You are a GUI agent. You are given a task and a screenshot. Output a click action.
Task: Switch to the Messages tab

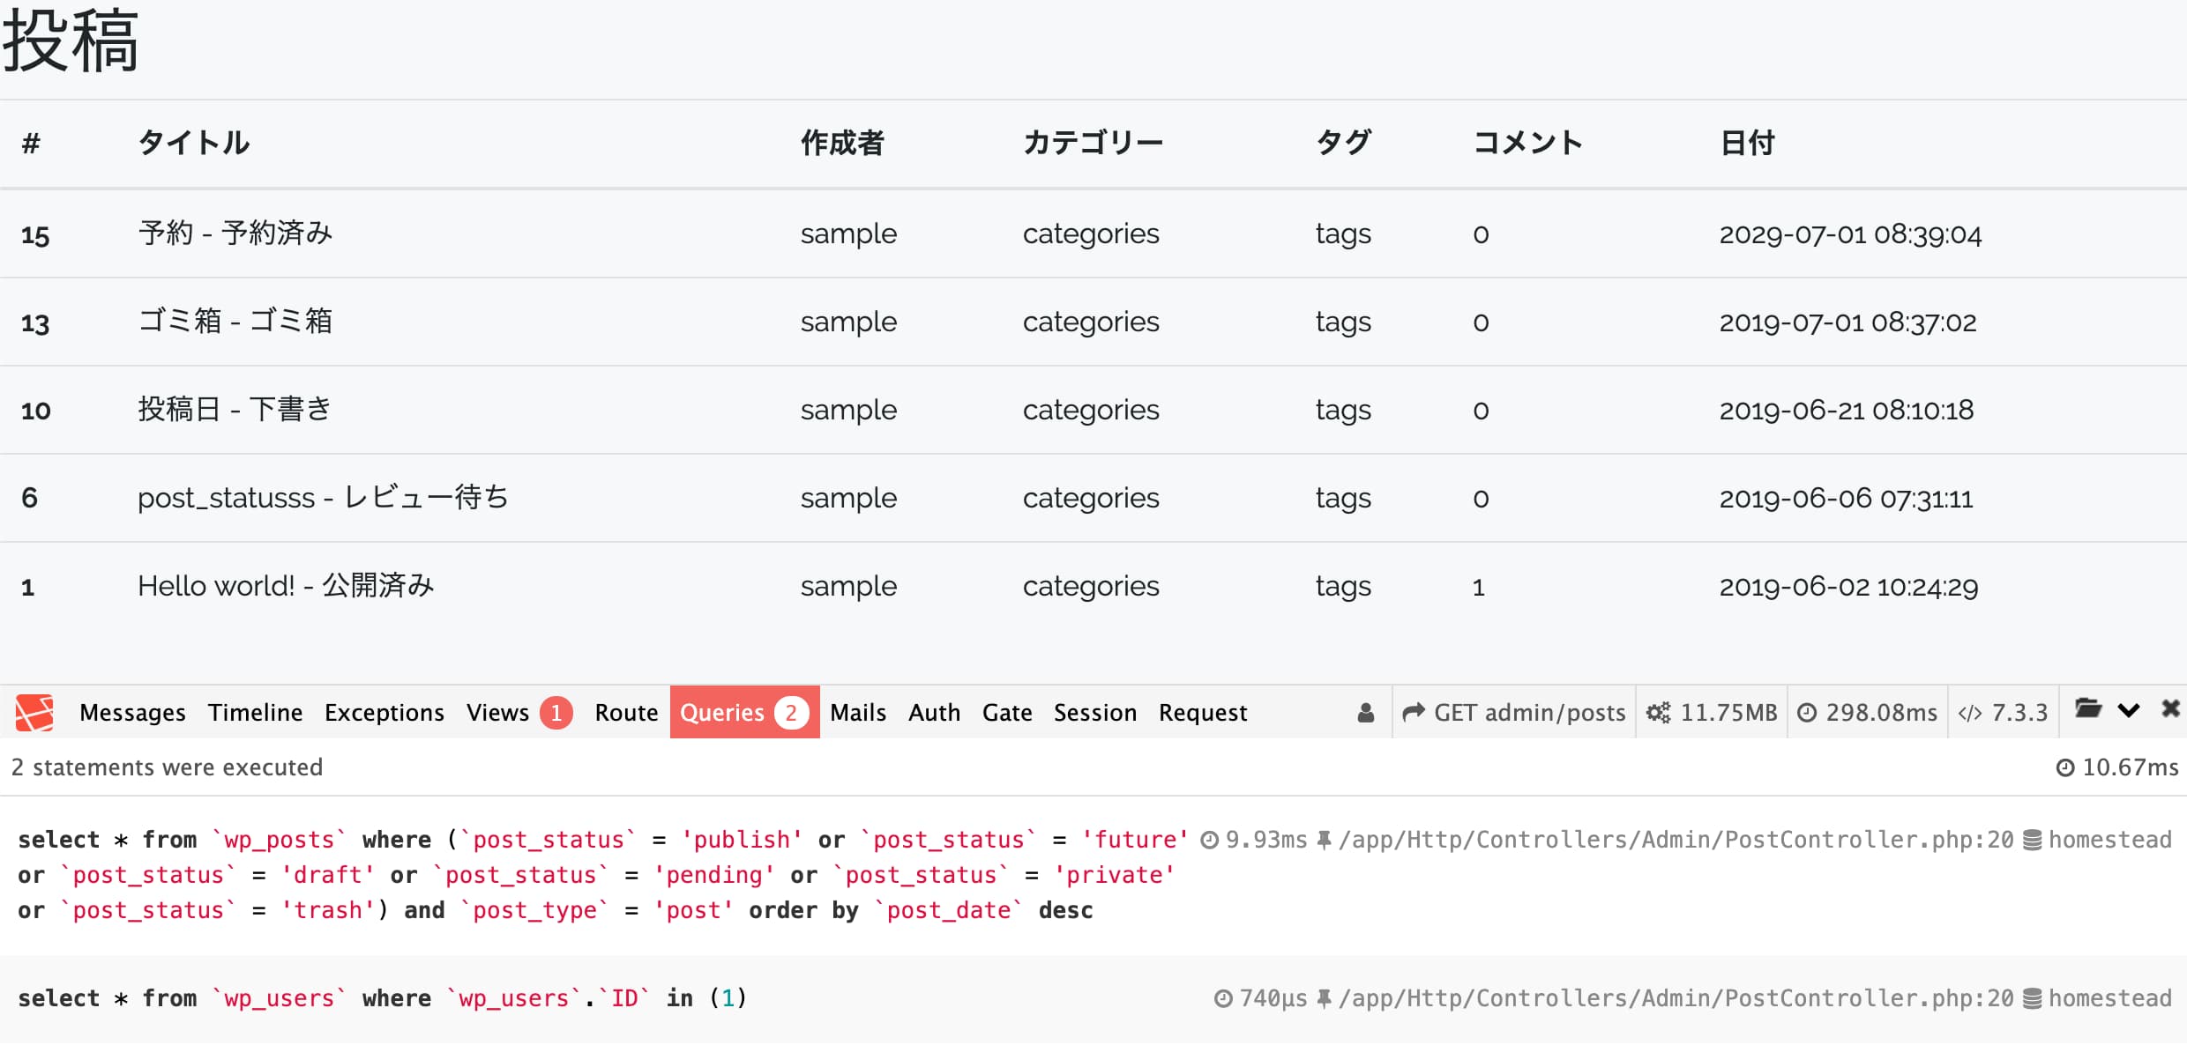(132, 712)
